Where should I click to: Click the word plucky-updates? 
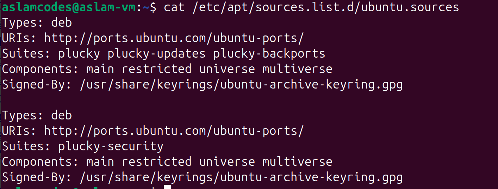pyautogui.click(x=156, y=53)
